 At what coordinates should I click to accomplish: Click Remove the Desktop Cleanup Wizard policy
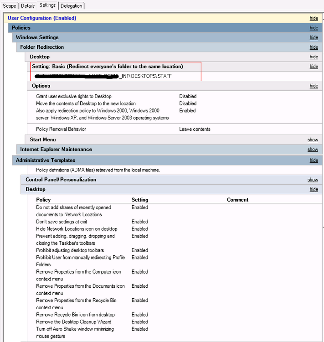(x=74, y=322)
